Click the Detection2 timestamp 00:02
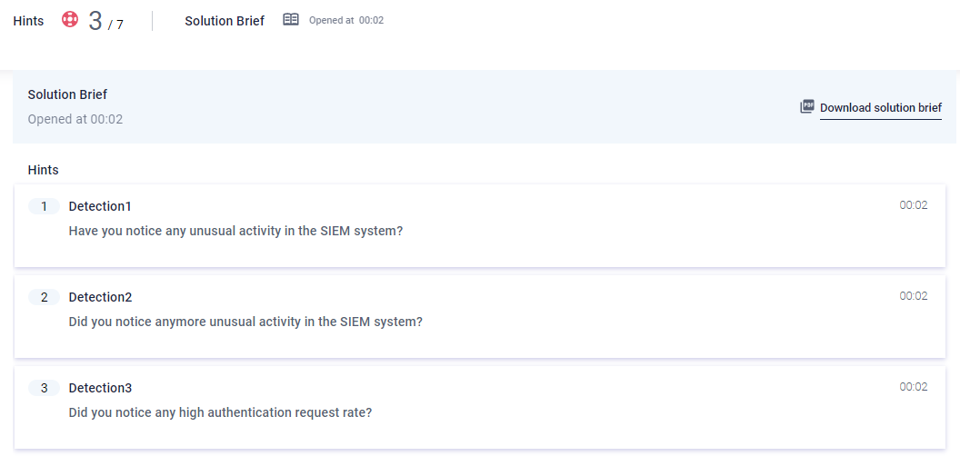 pos(913,296)
